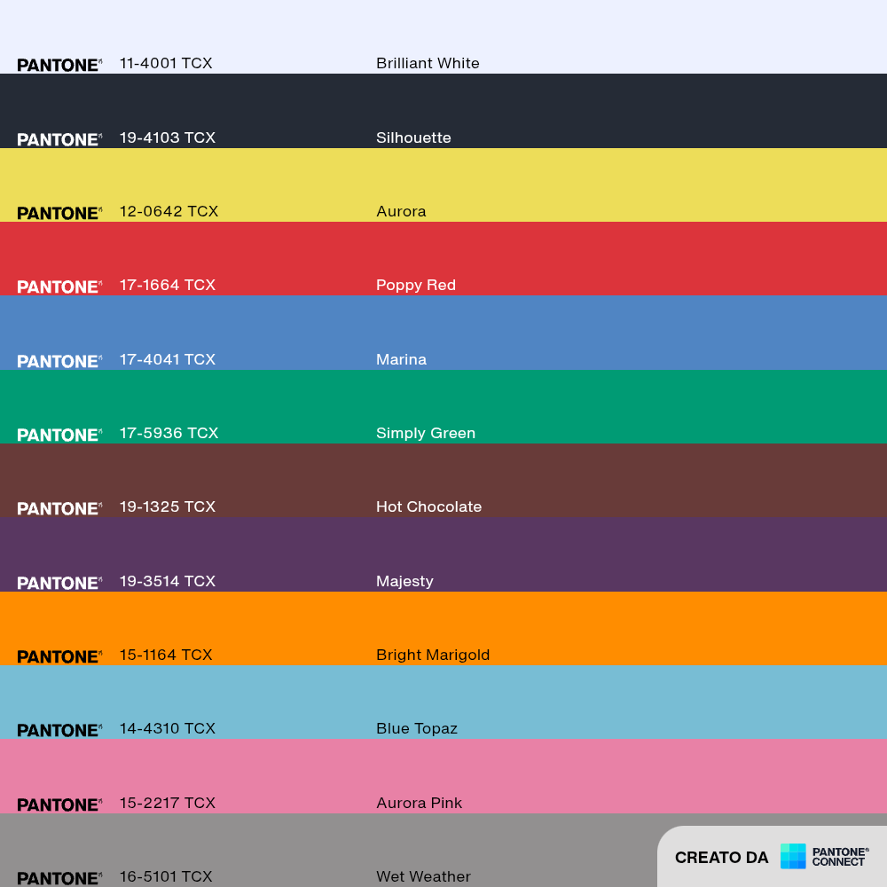Select code 17-1664 TCX
The height and width of the screenshot is (887, 887).
pos(168,285)
